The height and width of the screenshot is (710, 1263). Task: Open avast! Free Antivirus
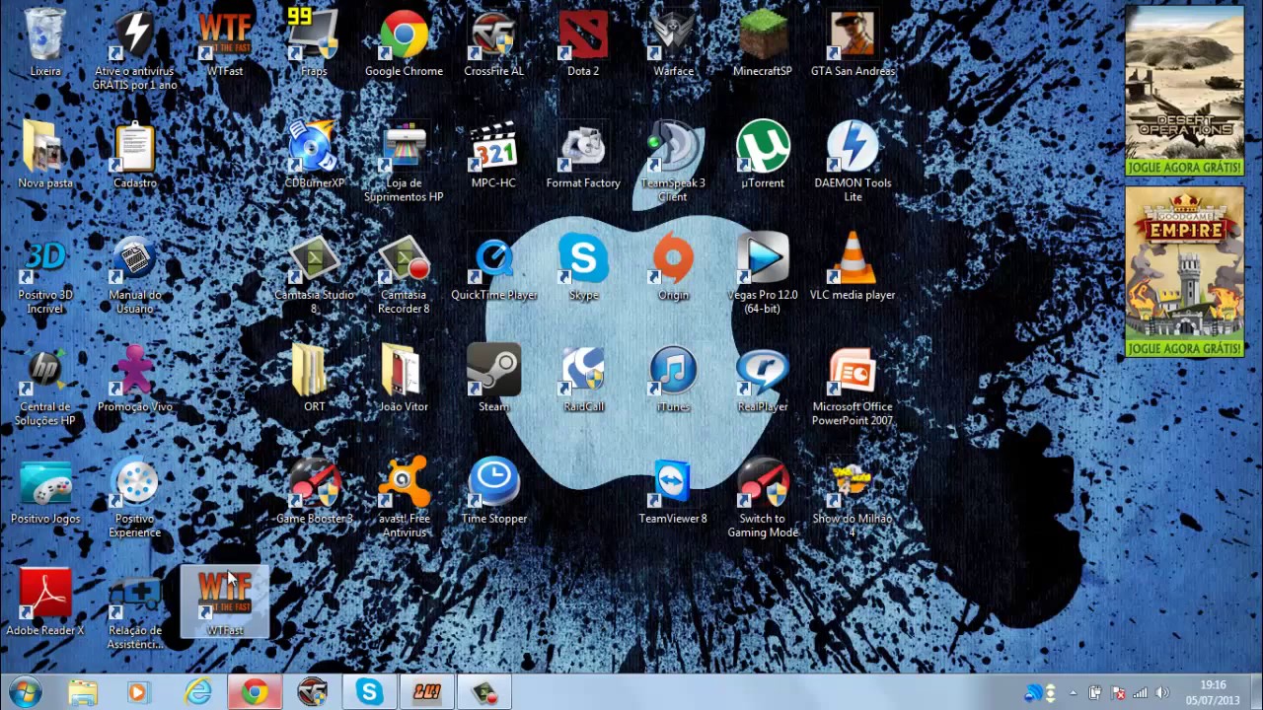click(404, 497)
